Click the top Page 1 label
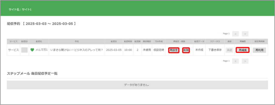Screen dimensions: 275x105 [x=226, y=34]
